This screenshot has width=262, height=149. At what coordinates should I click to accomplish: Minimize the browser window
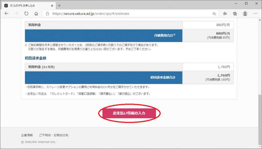point(234,3)
